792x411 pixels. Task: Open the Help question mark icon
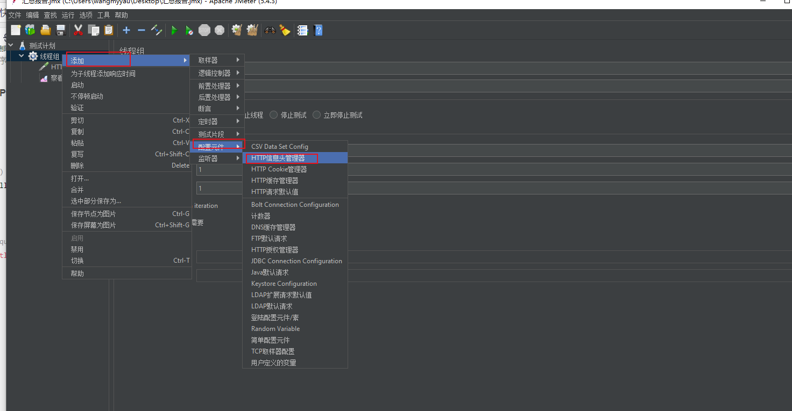[x=318, y=31]
